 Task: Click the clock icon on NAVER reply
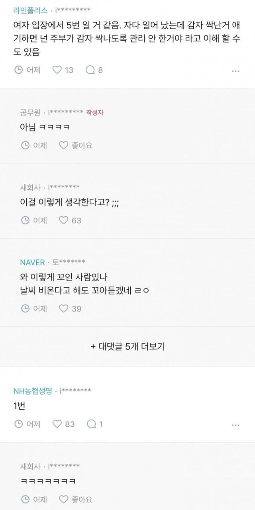click(x=25, y=308)
